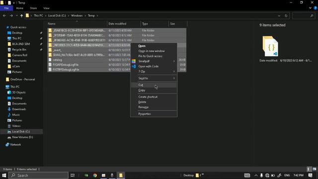This screenshot has width=318, height=179.
Task: Click Local Disk (C:) in address breadcrumb
Action: (x=57, y=15)
